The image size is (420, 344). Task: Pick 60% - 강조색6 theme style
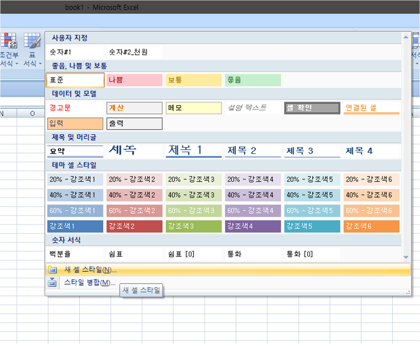tap(371, 211)
